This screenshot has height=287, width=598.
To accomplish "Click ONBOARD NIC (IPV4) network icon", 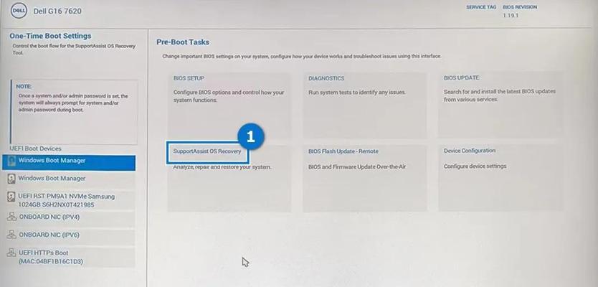I will pos(11,217).
